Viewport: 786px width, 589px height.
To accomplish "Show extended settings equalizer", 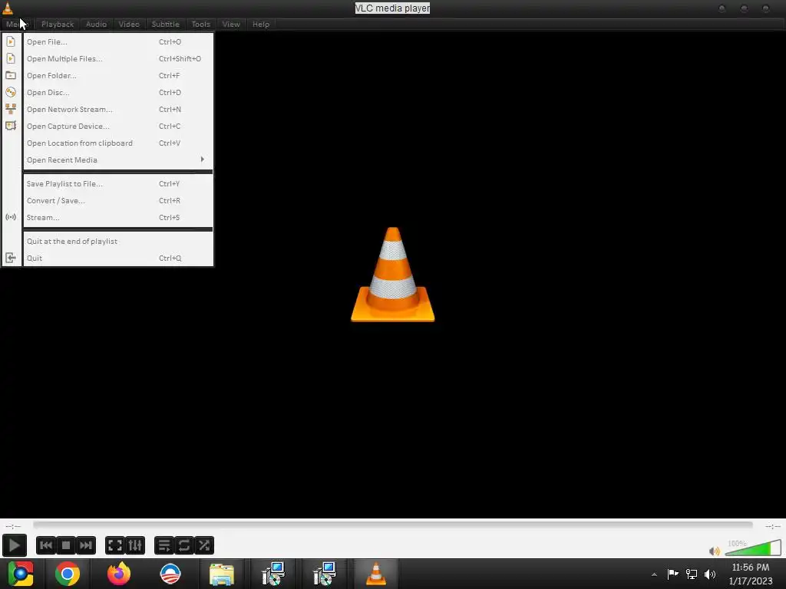I will coord(135,545).
